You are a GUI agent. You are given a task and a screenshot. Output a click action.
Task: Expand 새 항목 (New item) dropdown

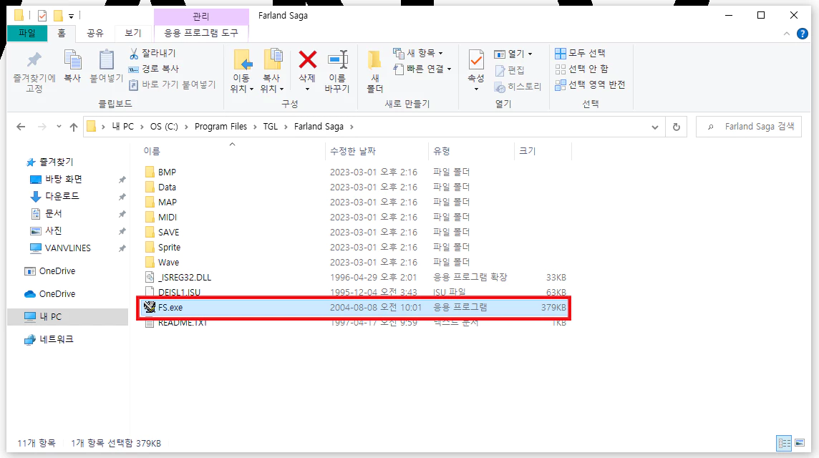[418, 53]
